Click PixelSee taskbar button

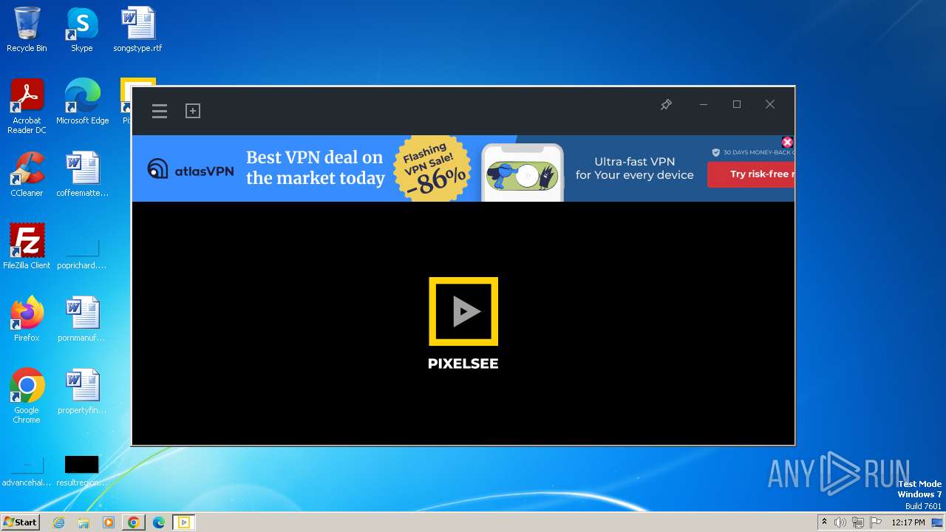pos(184,522)
